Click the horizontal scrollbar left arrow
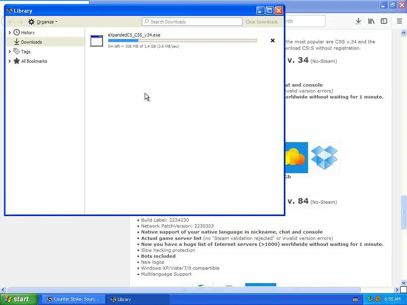The height and width of the screenshot is (305, 407). tap(3, 290)
